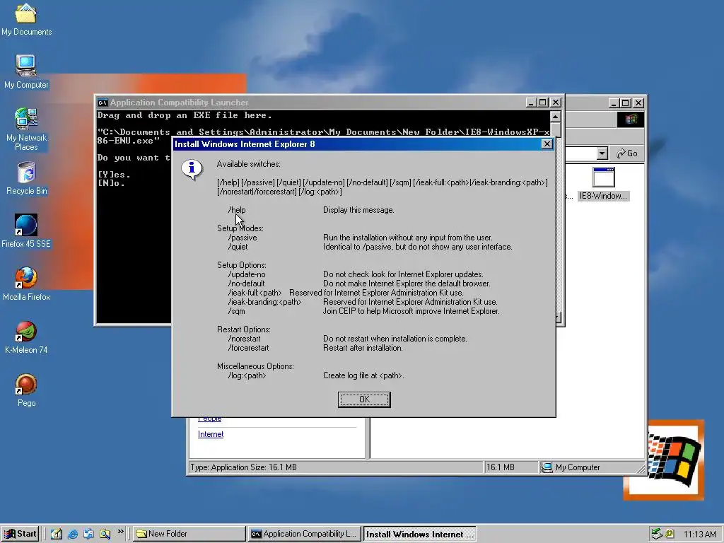Image resolution: width=724 pixels, height=543 pixels.
Task: Click the Start button
Action: coord(20,534)
